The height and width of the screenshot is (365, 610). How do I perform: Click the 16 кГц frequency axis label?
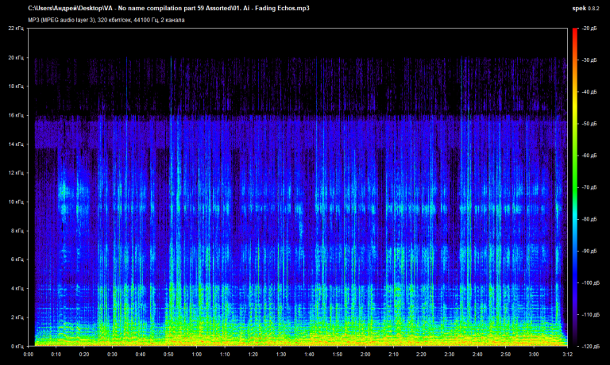(x=16, y=115)
